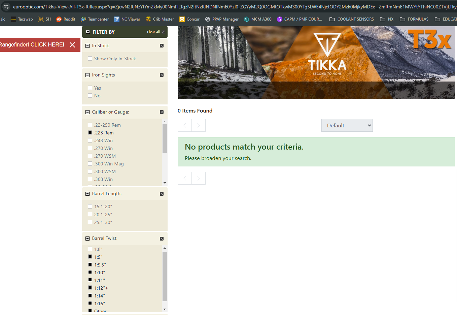The image size is (457, 315).
Task: Open CAPM / PMP COUR... bookmark
Action: (x=300, y=19)
